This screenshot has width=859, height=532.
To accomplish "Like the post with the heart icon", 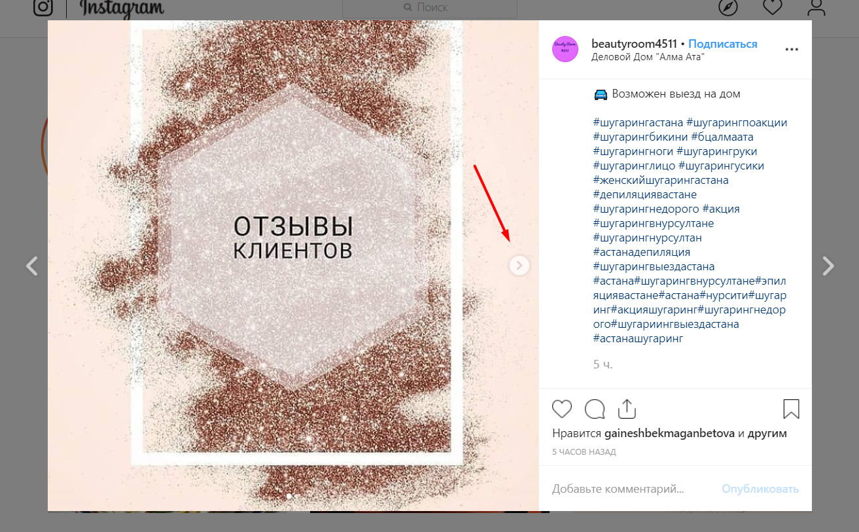I will [562, 409].
